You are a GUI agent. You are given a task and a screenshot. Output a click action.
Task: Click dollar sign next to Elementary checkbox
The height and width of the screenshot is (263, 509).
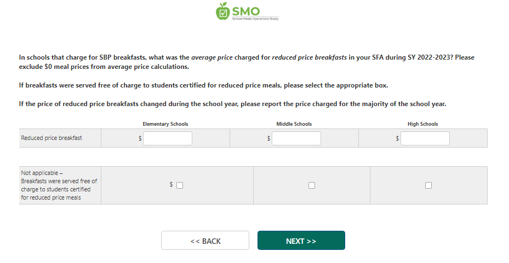(171, 185)
